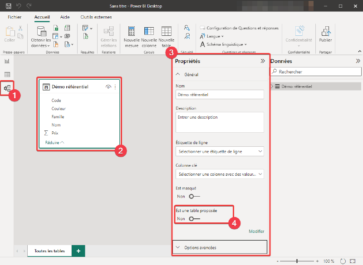The image size is (363, 265).
Task: Click the zoom slider handle
Action: coord(297,261)
